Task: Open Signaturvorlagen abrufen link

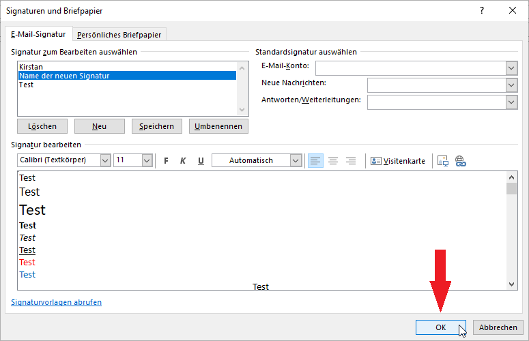Action: pyautogui.click(x=56, y=302)
